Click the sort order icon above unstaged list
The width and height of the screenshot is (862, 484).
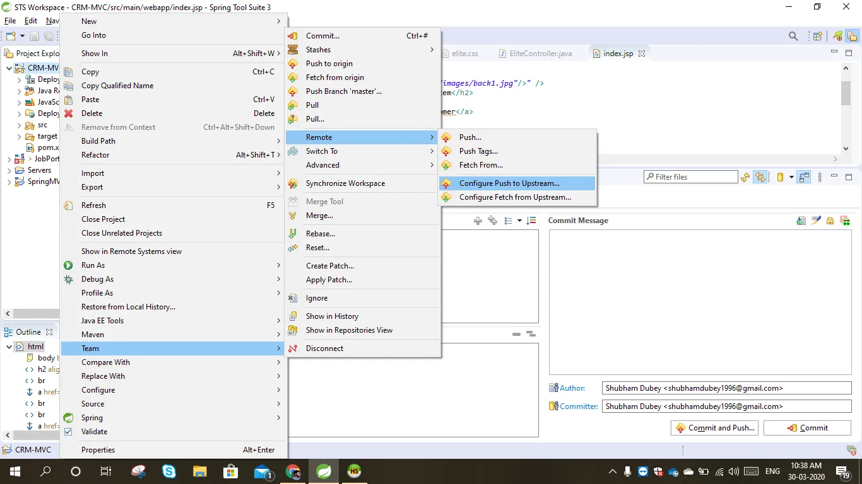click(531, 221)
